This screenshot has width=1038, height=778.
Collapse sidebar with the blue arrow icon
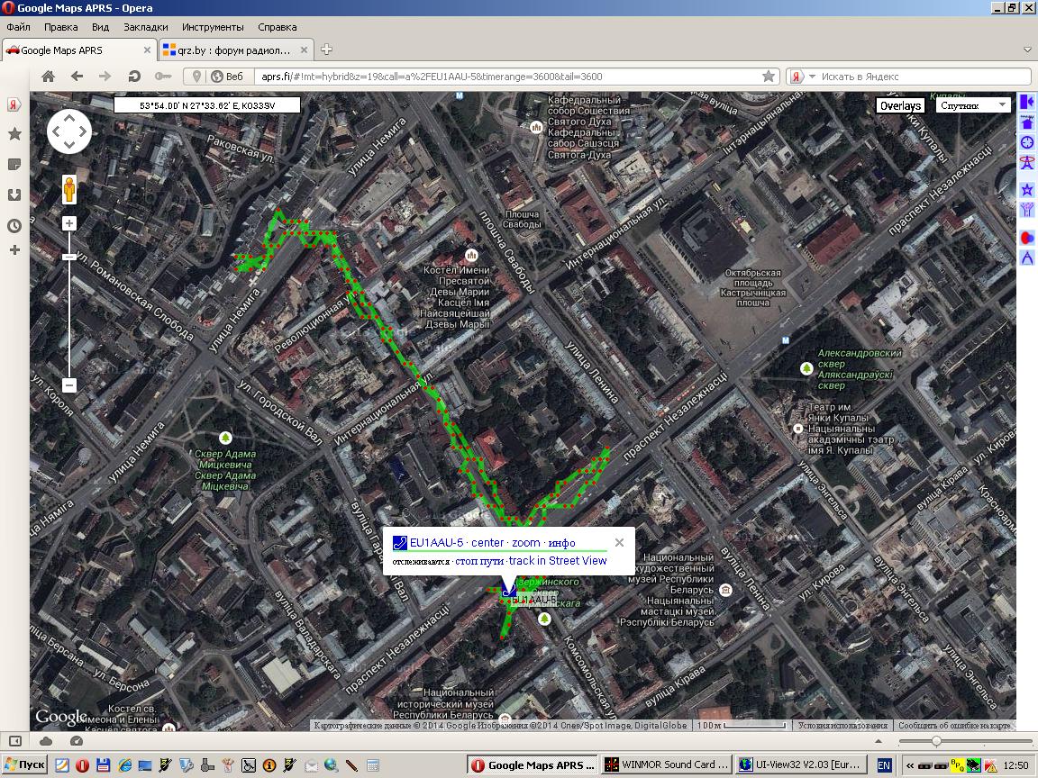(x=1026, y=103)
